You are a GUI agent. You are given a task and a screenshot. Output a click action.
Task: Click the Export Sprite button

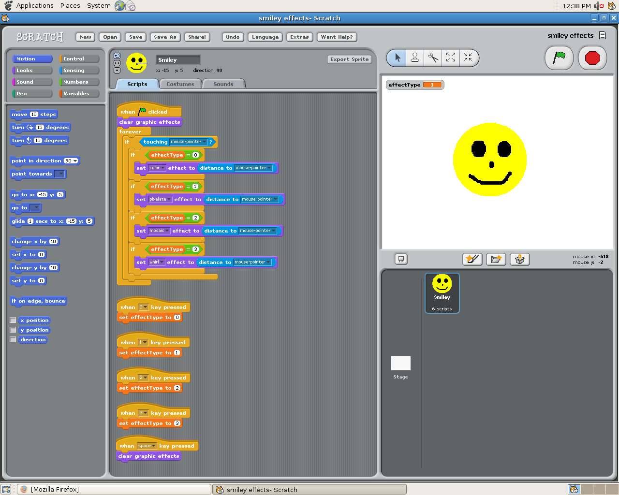click(350, 59)
